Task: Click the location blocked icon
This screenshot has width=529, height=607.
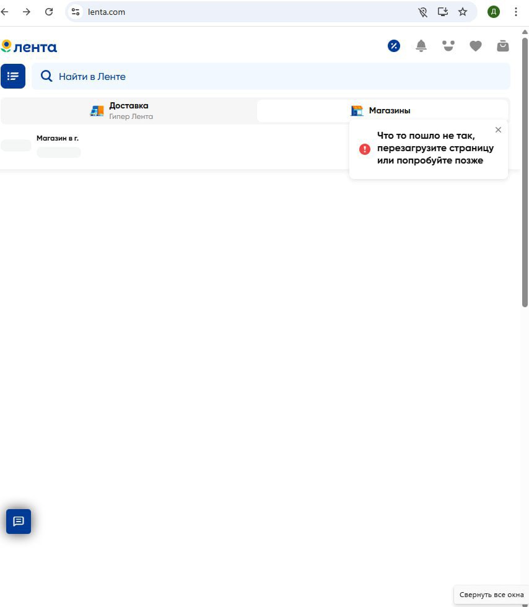Action: (422, 12)
